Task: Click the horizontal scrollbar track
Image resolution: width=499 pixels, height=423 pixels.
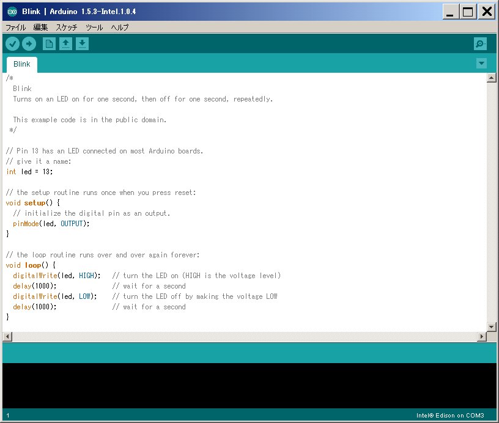Action: coord(245,336)
